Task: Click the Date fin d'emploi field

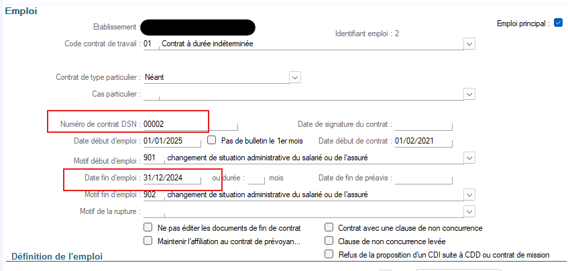Action: coord(172,178)
